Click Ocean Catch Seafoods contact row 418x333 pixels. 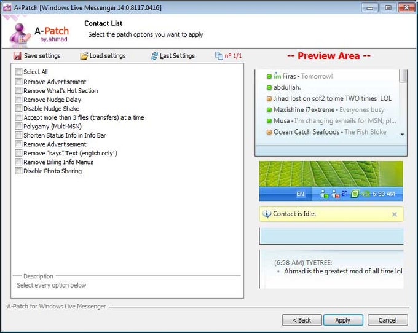click(329, 132)
